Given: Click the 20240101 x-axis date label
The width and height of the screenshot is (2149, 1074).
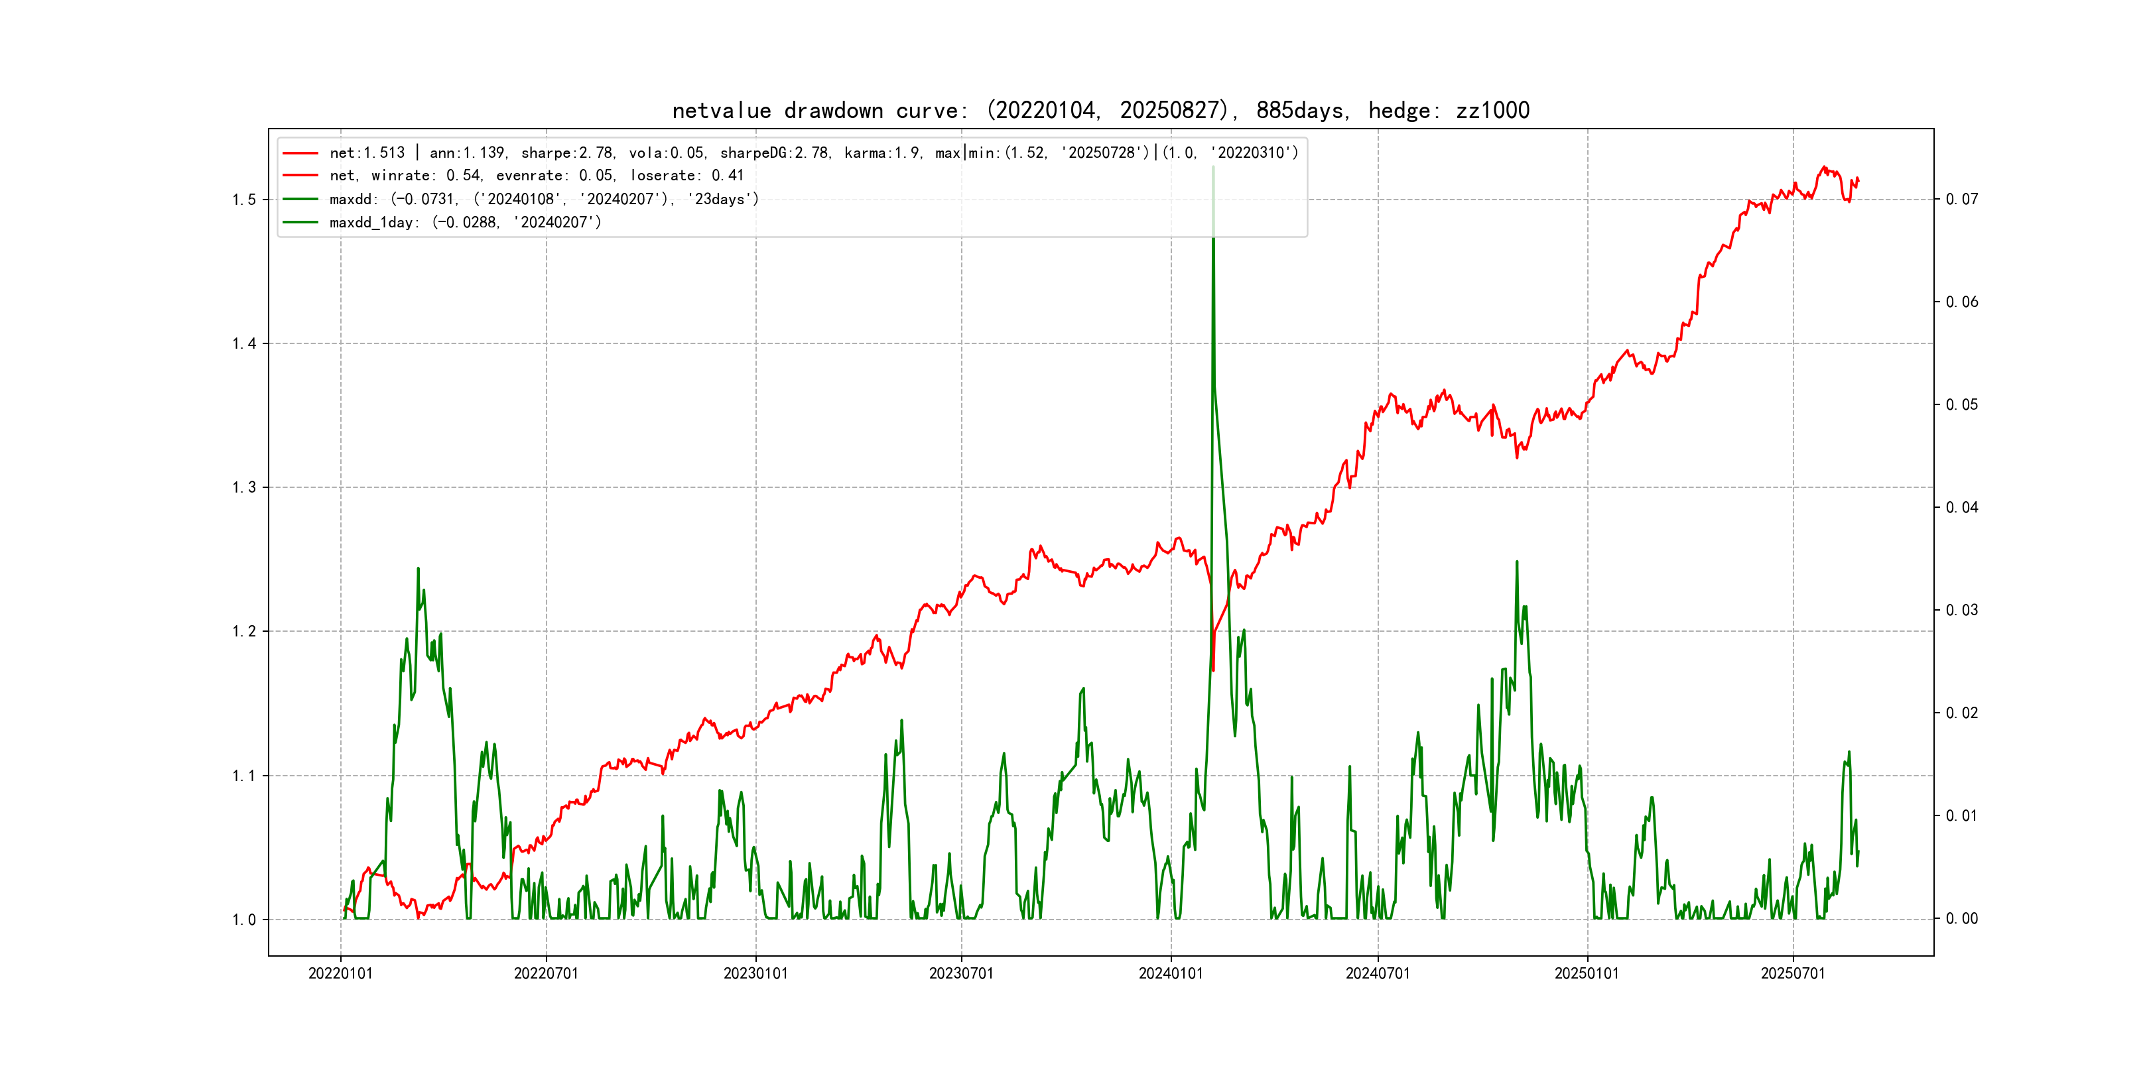Looking at the screenshot, I should (1171, 974).
